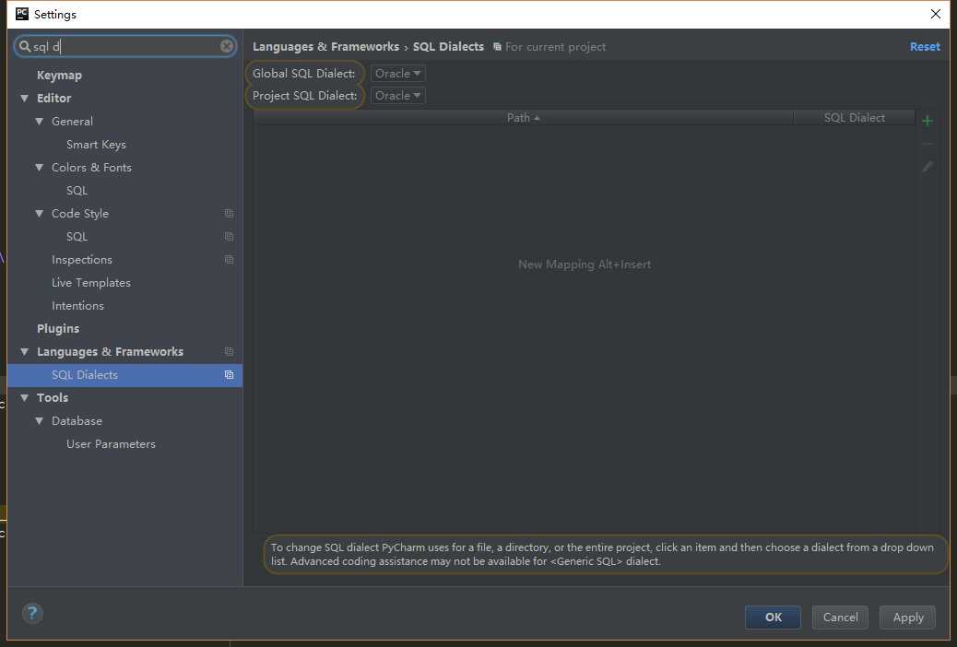Viewport: 957px width, 647px height.
Task: Open Global SQL Dialect dropdown
Action: pos(398,73)
